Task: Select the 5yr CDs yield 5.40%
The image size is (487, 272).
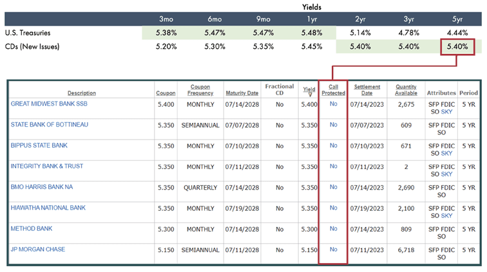Action: tap(457, 47)
